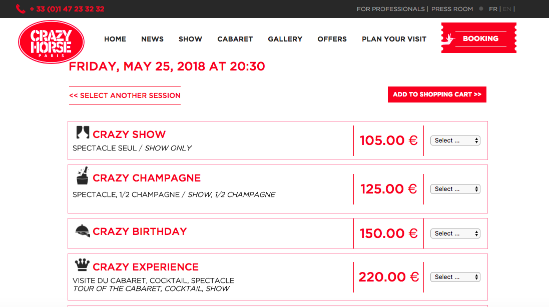Switch language to FR

[493, 9]
